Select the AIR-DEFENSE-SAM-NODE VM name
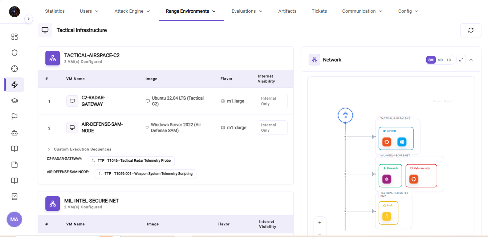This screenshot has width=488, height=237. (102, 128)
